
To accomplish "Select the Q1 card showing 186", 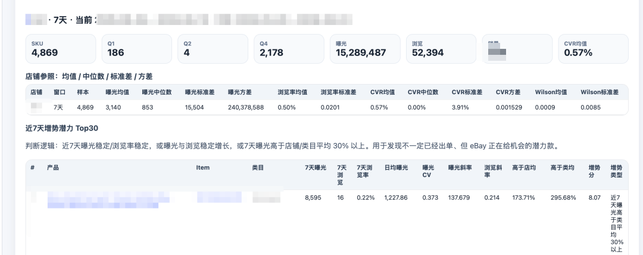I will [x=137, y=49].
